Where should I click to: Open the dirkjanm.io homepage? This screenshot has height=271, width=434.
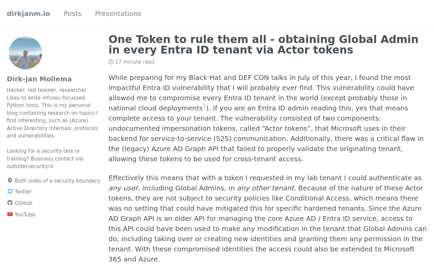tap(28, 13)
